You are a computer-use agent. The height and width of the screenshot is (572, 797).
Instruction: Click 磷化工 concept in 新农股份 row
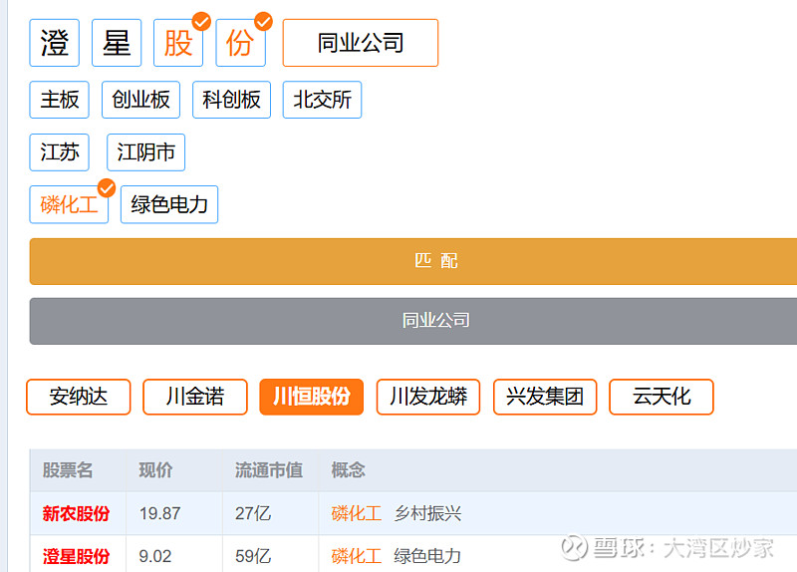(357, 513)
